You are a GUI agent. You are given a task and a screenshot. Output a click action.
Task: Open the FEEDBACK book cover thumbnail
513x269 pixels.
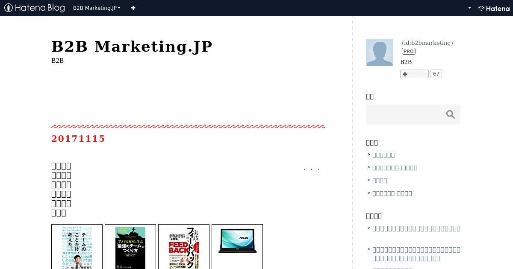point(184,247)
